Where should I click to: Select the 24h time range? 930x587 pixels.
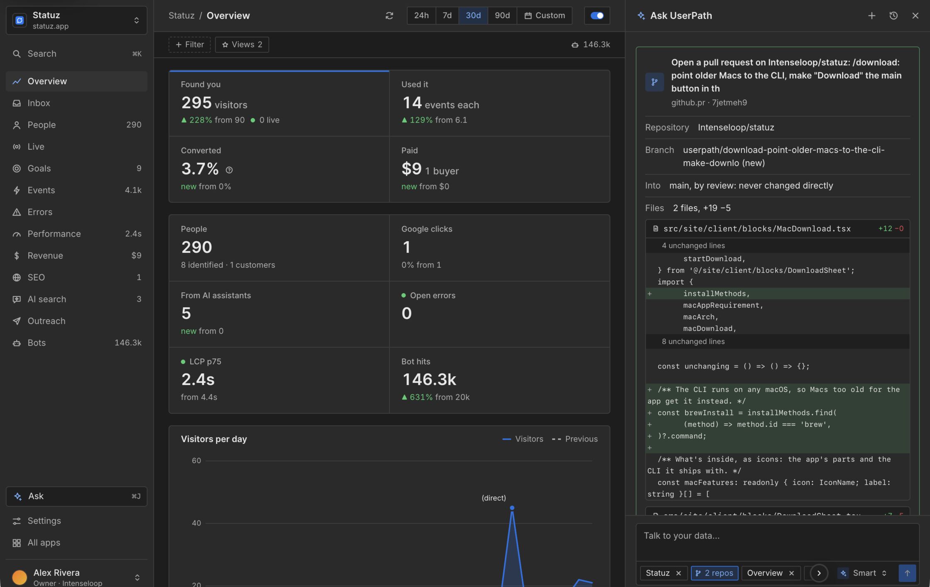[421, 16]
